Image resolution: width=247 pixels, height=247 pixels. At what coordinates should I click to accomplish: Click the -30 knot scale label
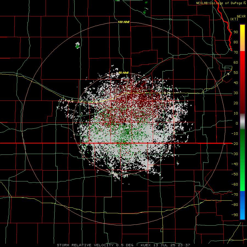(x=235, y=154)
